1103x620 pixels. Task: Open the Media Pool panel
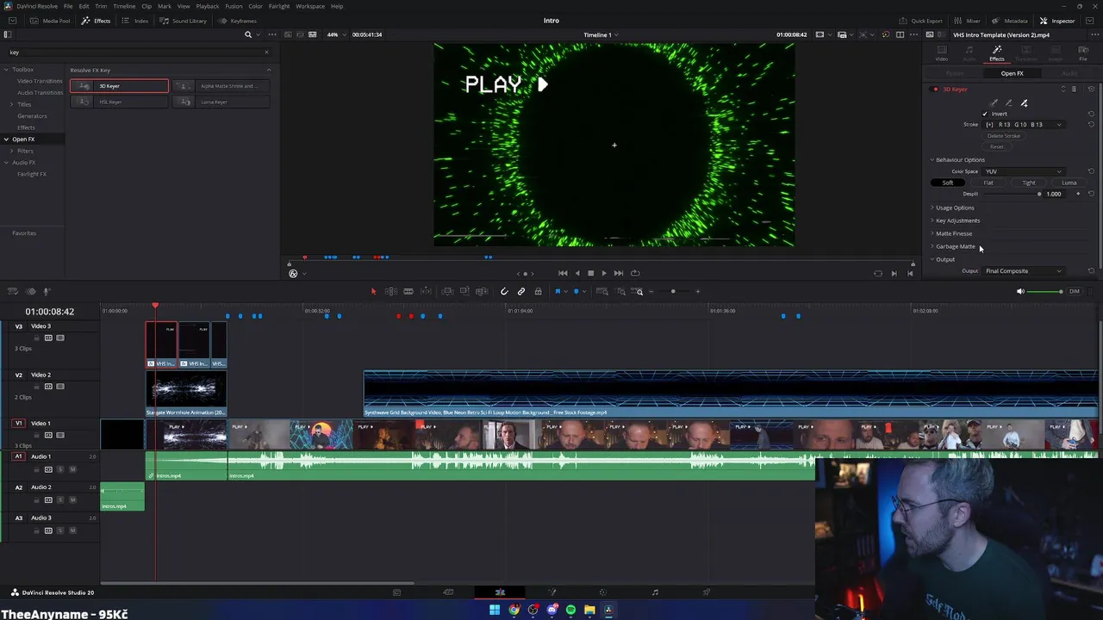[x=52, y=21]
